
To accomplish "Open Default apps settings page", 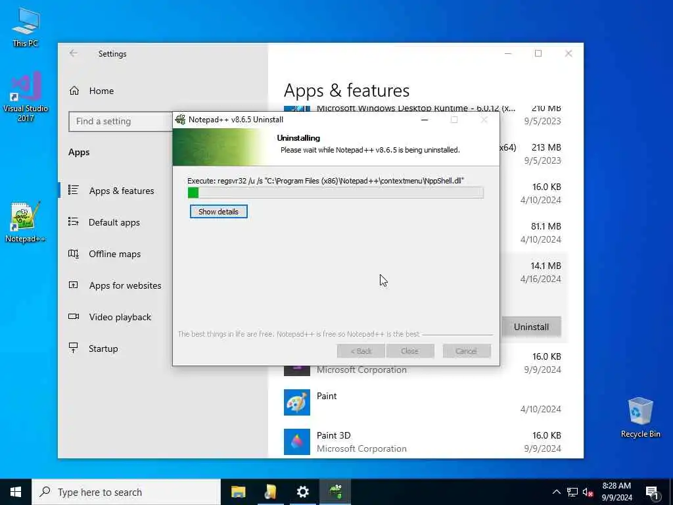I will pyautogui.click(x=115, y=222).
